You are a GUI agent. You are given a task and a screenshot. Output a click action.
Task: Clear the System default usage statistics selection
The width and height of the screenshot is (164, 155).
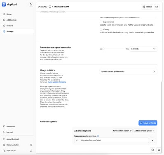pyautogui.click(x=154, y=72)
